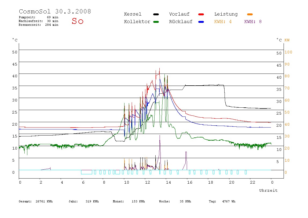Click the orange KW axis unit label
The width and height of the screenshot is (308, 218).
[287, 40]
